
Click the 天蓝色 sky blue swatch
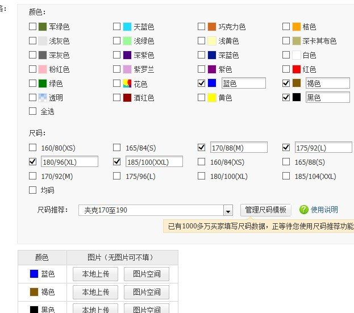pos(127,27)
